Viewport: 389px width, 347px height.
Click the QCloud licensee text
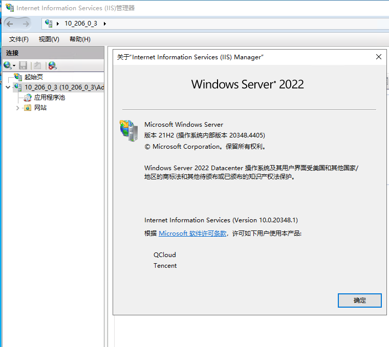pos(165,255)
